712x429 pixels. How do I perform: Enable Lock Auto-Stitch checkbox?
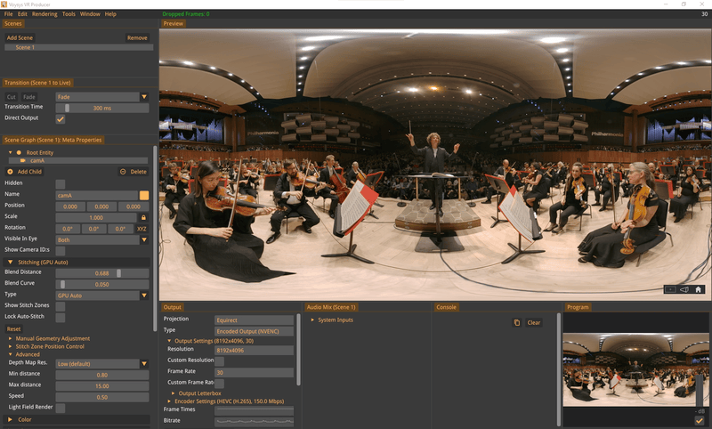[x=60, y=318]
